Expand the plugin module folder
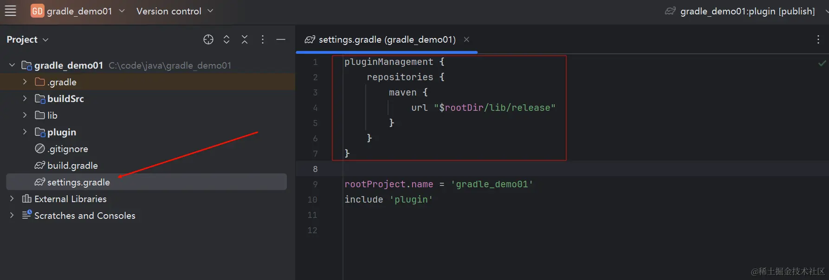This screenshot has height=280, width=829. pos(25,132)
